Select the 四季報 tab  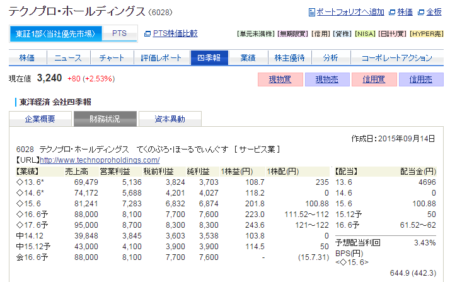209,57
